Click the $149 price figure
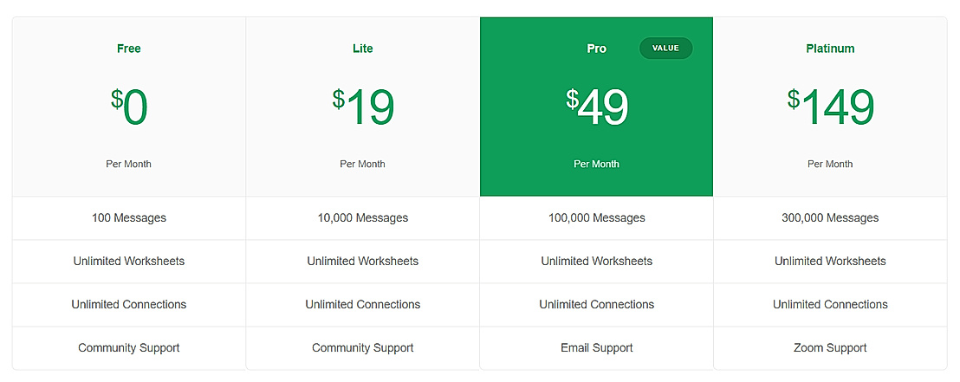960x382 pixels. (830, 108)
